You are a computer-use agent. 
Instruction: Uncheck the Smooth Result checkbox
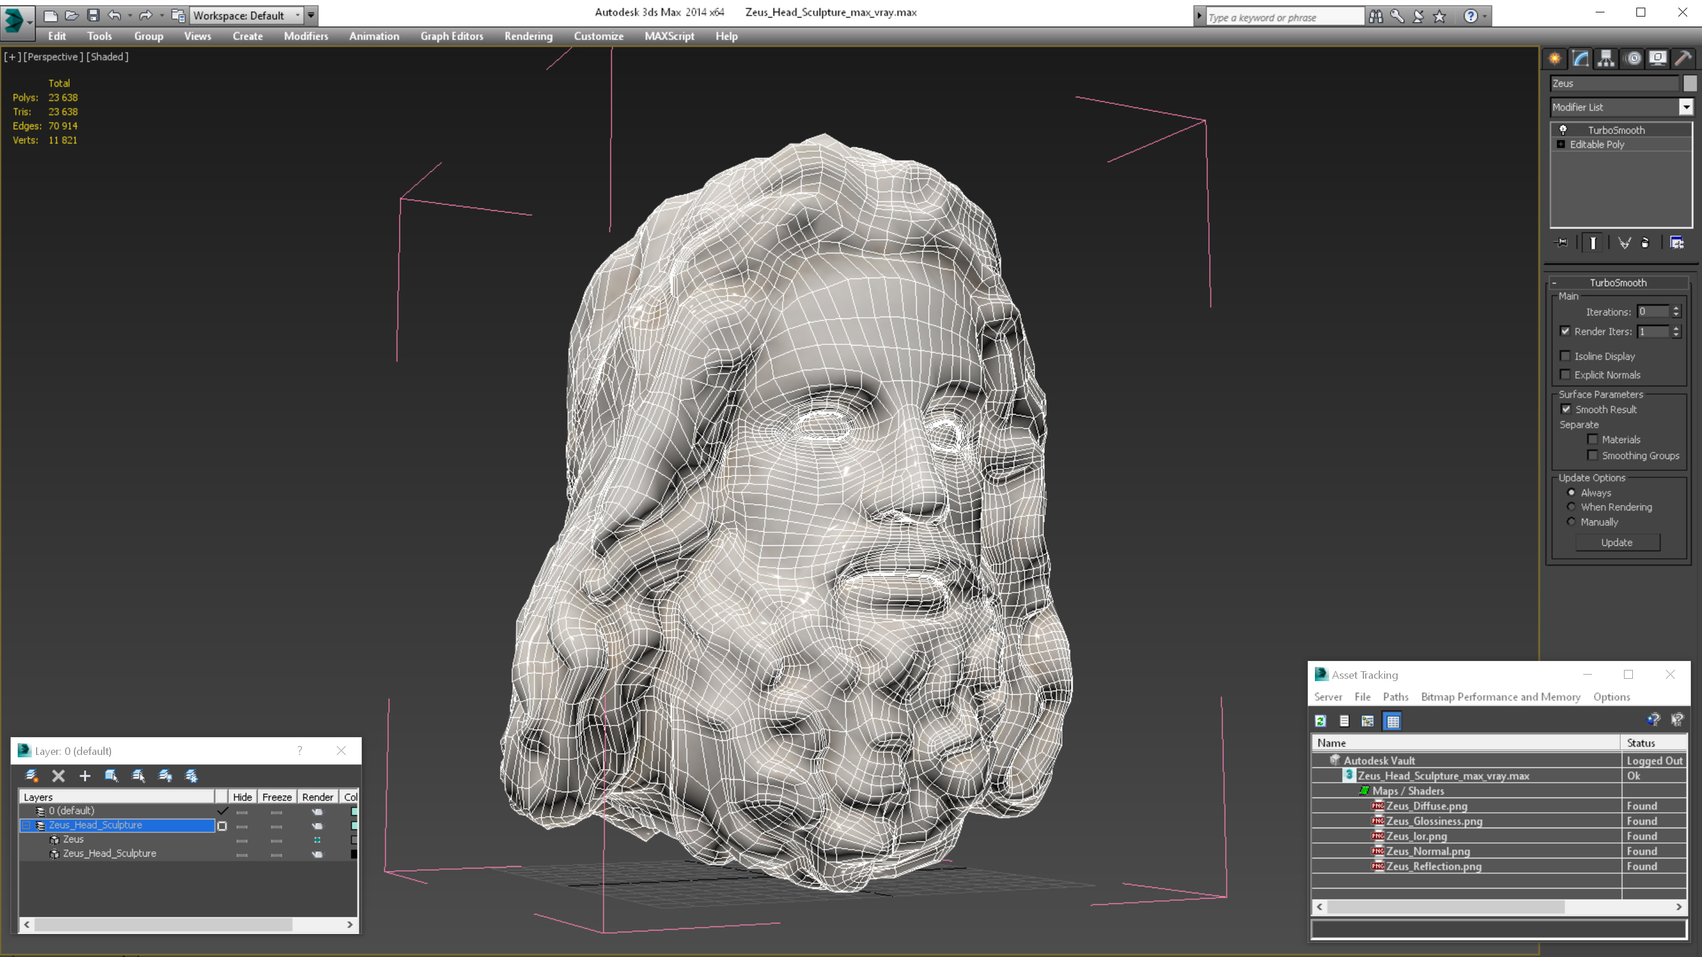coord(1566,409)
